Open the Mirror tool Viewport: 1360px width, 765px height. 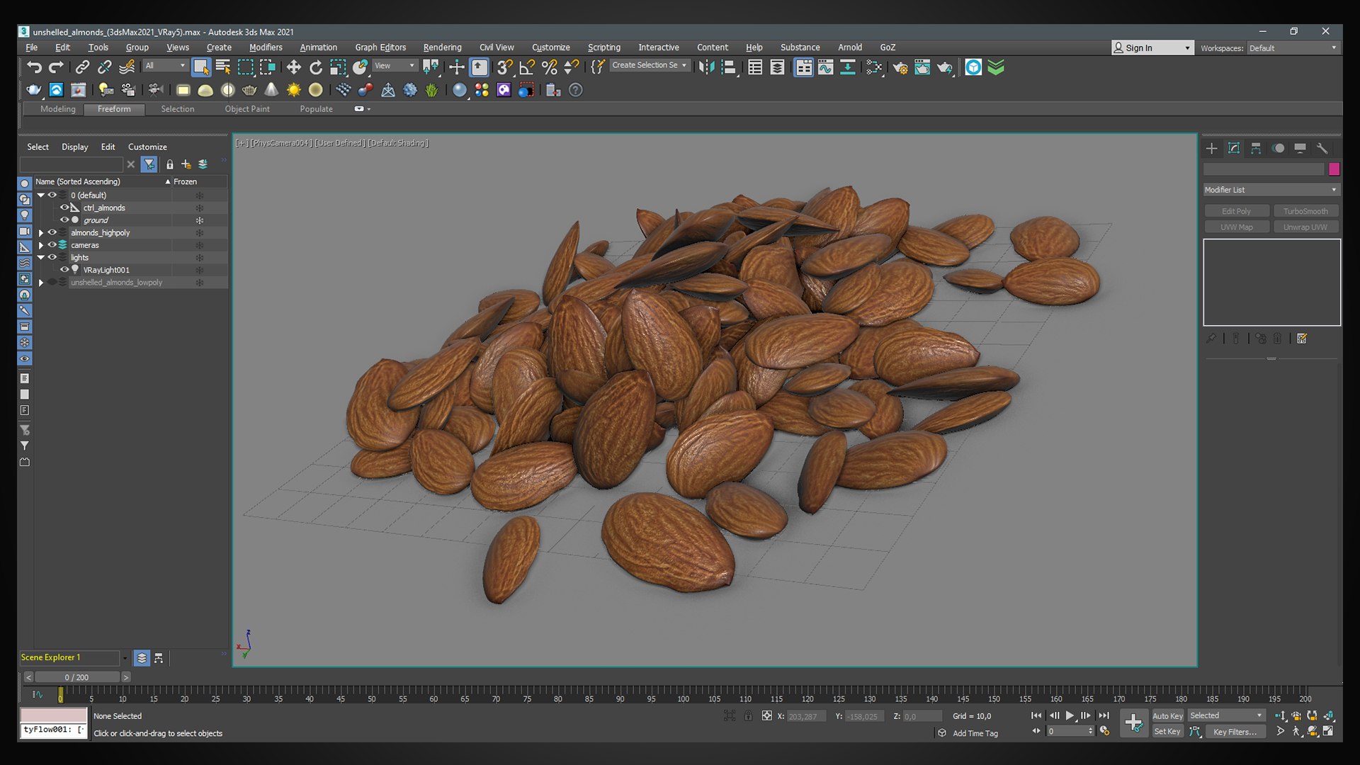tap(706, 67)
